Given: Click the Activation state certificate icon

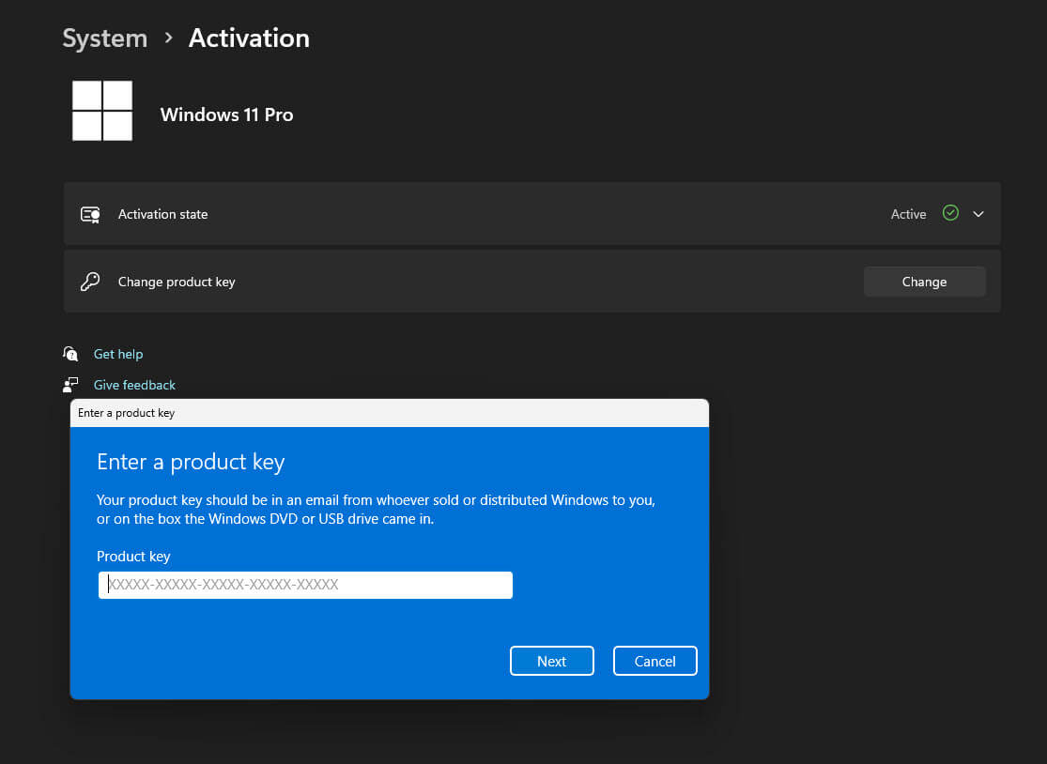Looking at the screenshot, I should [89, 214].
